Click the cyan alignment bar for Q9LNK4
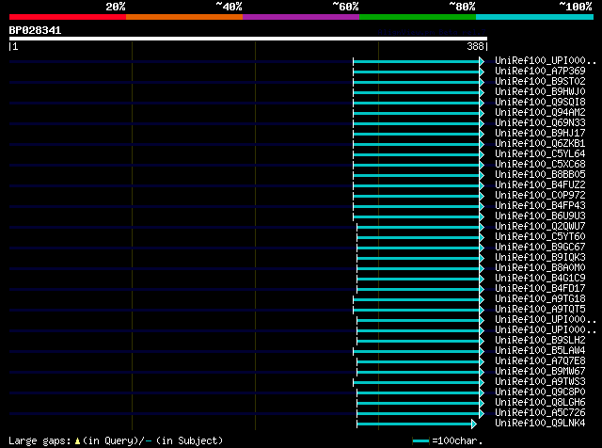 pos(414,424)
